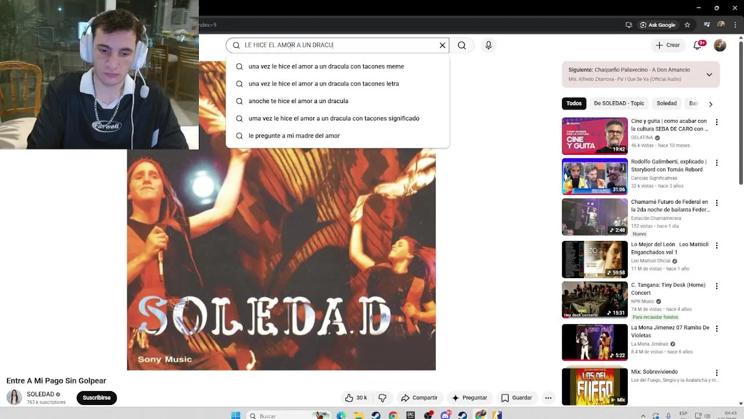The width and height of the screenshot is (744, 419).
Task: Open more options for the Cine y guita video
Action: click(x=717, y=122)
